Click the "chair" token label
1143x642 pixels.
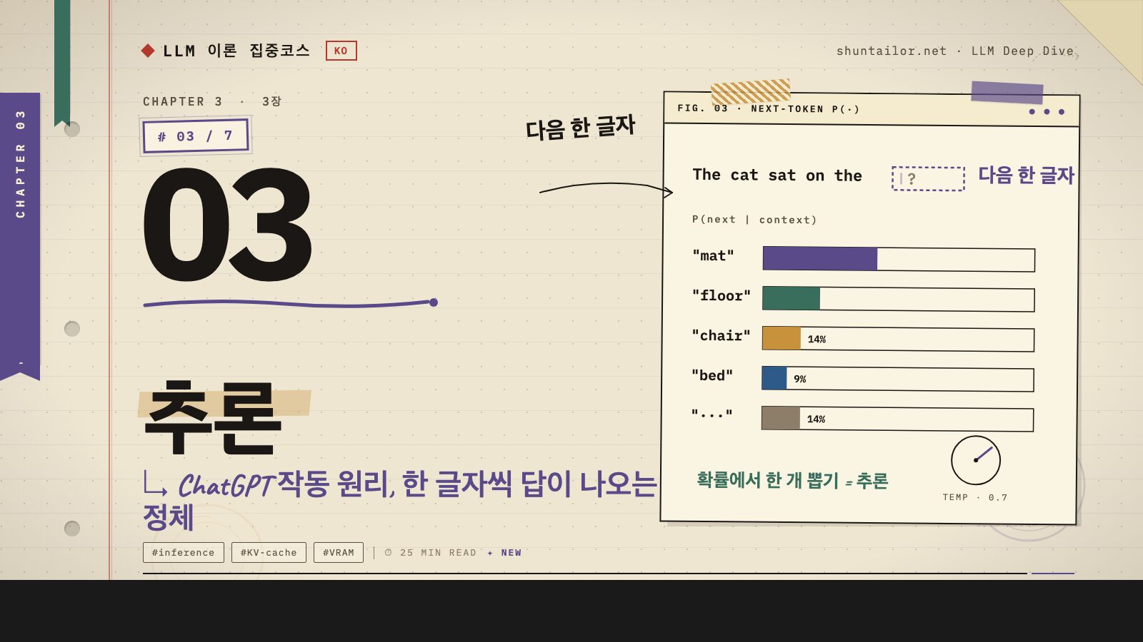[x=722, y=335]
